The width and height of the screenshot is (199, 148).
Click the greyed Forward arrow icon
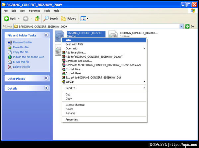(x=26, y=19)
